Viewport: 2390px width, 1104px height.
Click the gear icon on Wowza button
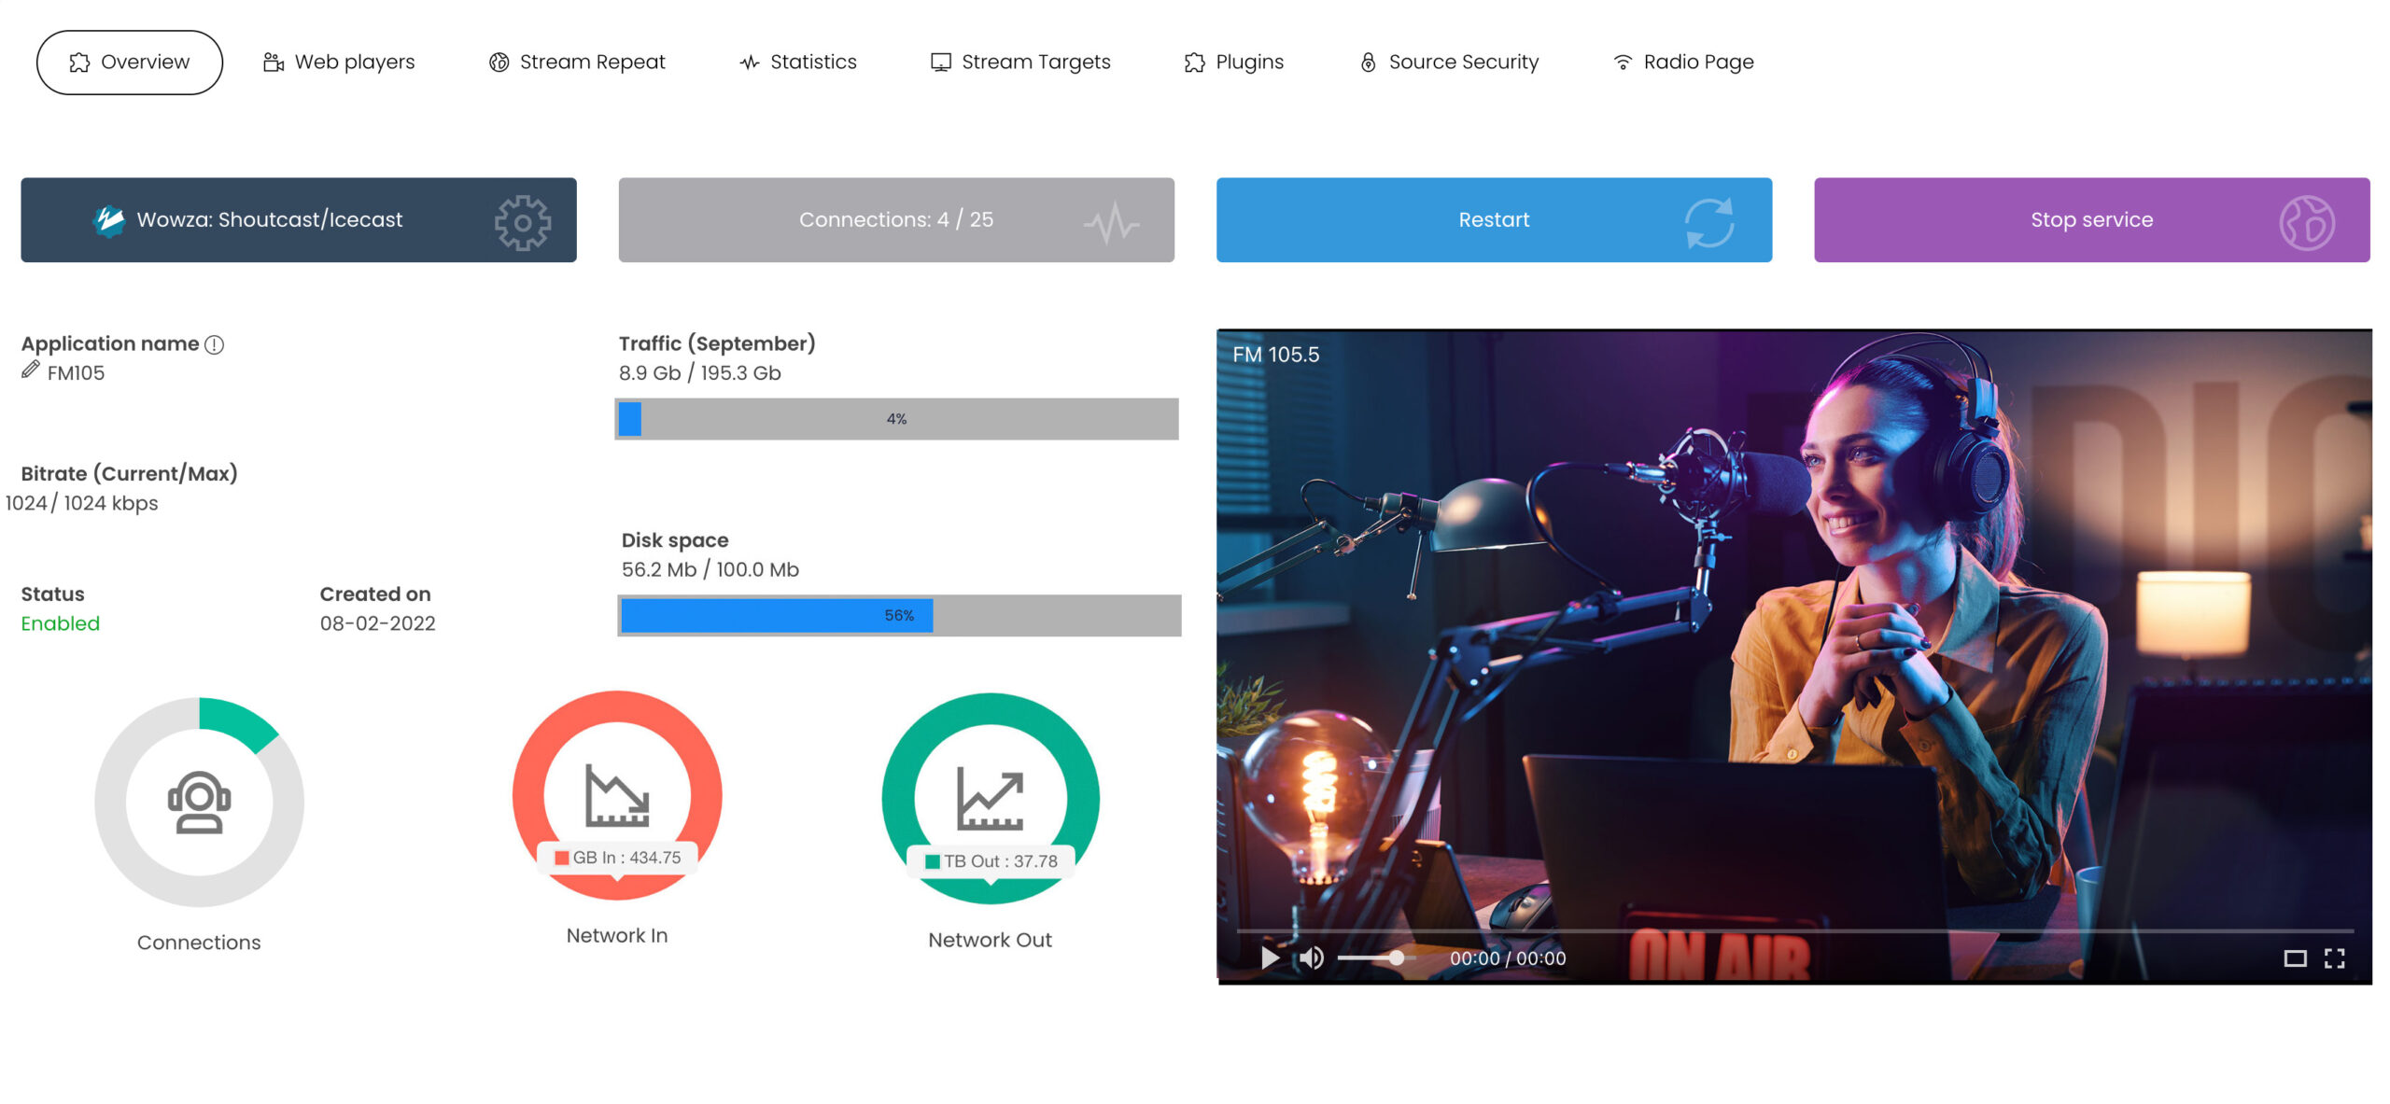522,221
